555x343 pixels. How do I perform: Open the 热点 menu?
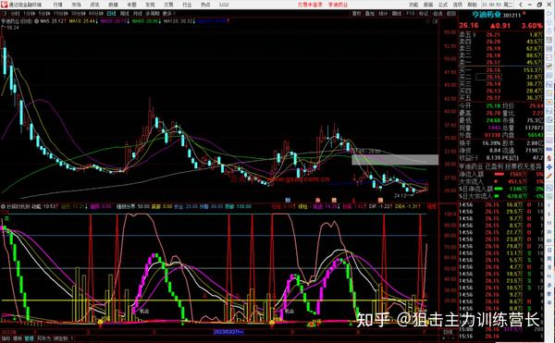(205, 5)
